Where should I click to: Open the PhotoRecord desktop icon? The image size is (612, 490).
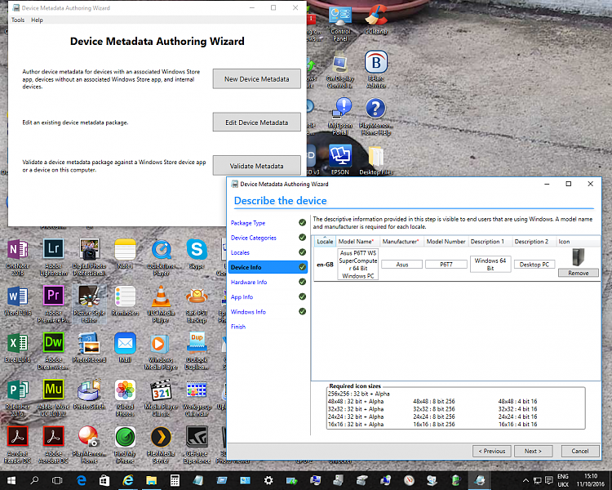[x=90, y=347]
